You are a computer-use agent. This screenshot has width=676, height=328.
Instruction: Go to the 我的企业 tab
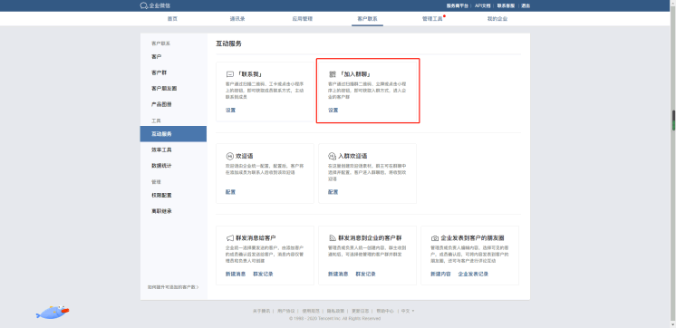coord(497,19)
